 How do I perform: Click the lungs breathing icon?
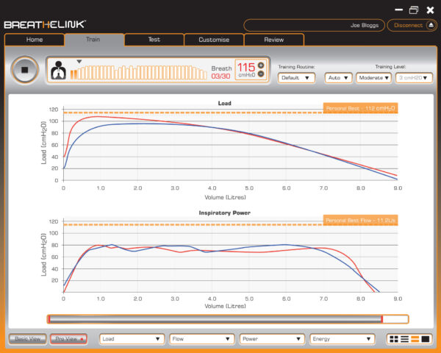click(x=58, y=71)
